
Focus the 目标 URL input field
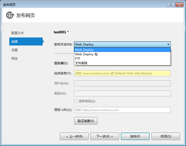[122, 110]
